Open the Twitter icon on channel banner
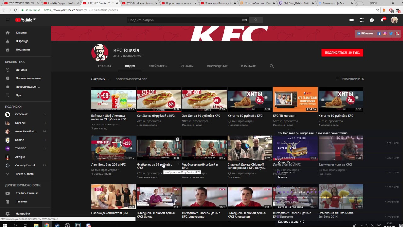The image size is (403, 227). 391,33
